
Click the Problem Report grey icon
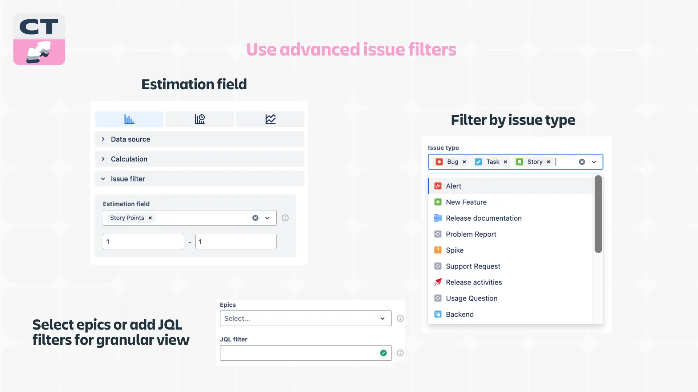click(x=438, y=234)
